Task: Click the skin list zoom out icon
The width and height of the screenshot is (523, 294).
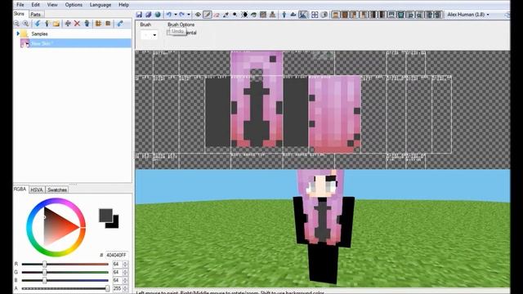Action: click(x=16, y=24)
